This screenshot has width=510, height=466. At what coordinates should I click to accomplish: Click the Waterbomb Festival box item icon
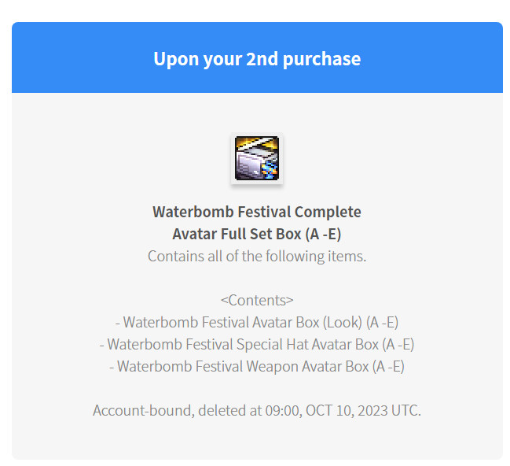click(x=257, y=158)
